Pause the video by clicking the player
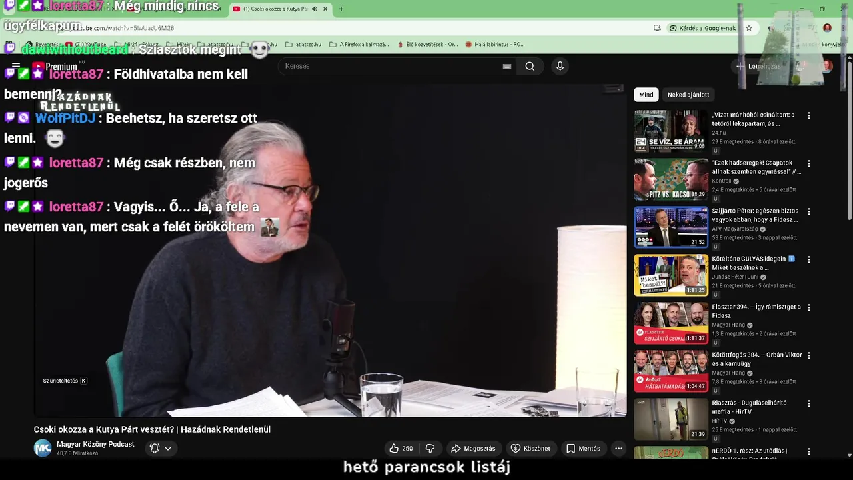The height and width of the screenshot is (480, 853). coord(330,250)
